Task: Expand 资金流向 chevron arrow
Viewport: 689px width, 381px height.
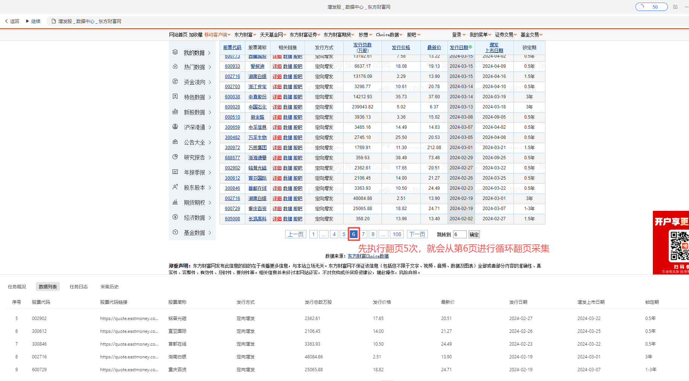Action: [210, 82]
